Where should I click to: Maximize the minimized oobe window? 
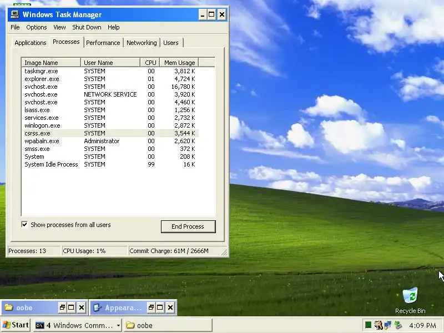[72, 307]
